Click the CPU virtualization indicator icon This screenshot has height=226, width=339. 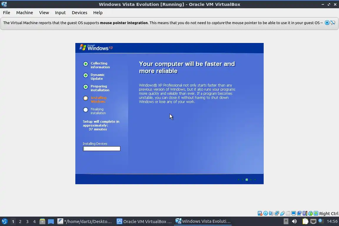click(305, 213)
